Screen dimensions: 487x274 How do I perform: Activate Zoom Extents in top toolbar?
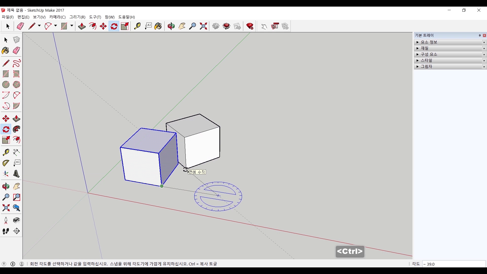(x=203, y=26)
